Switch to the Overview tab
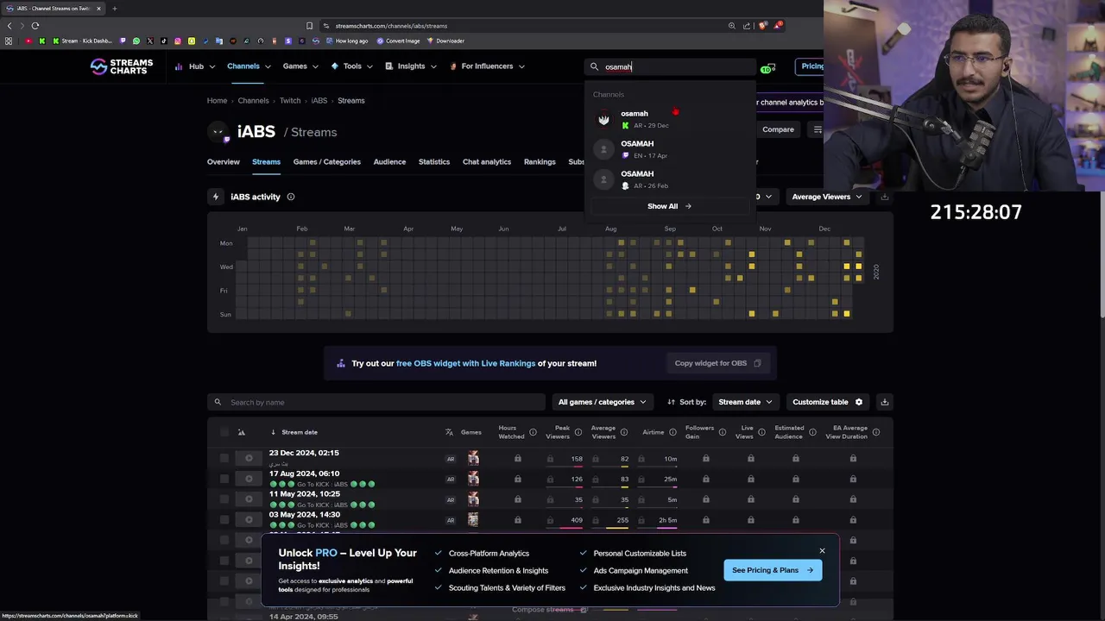1105x621 pixels. (x=224, y=162)
